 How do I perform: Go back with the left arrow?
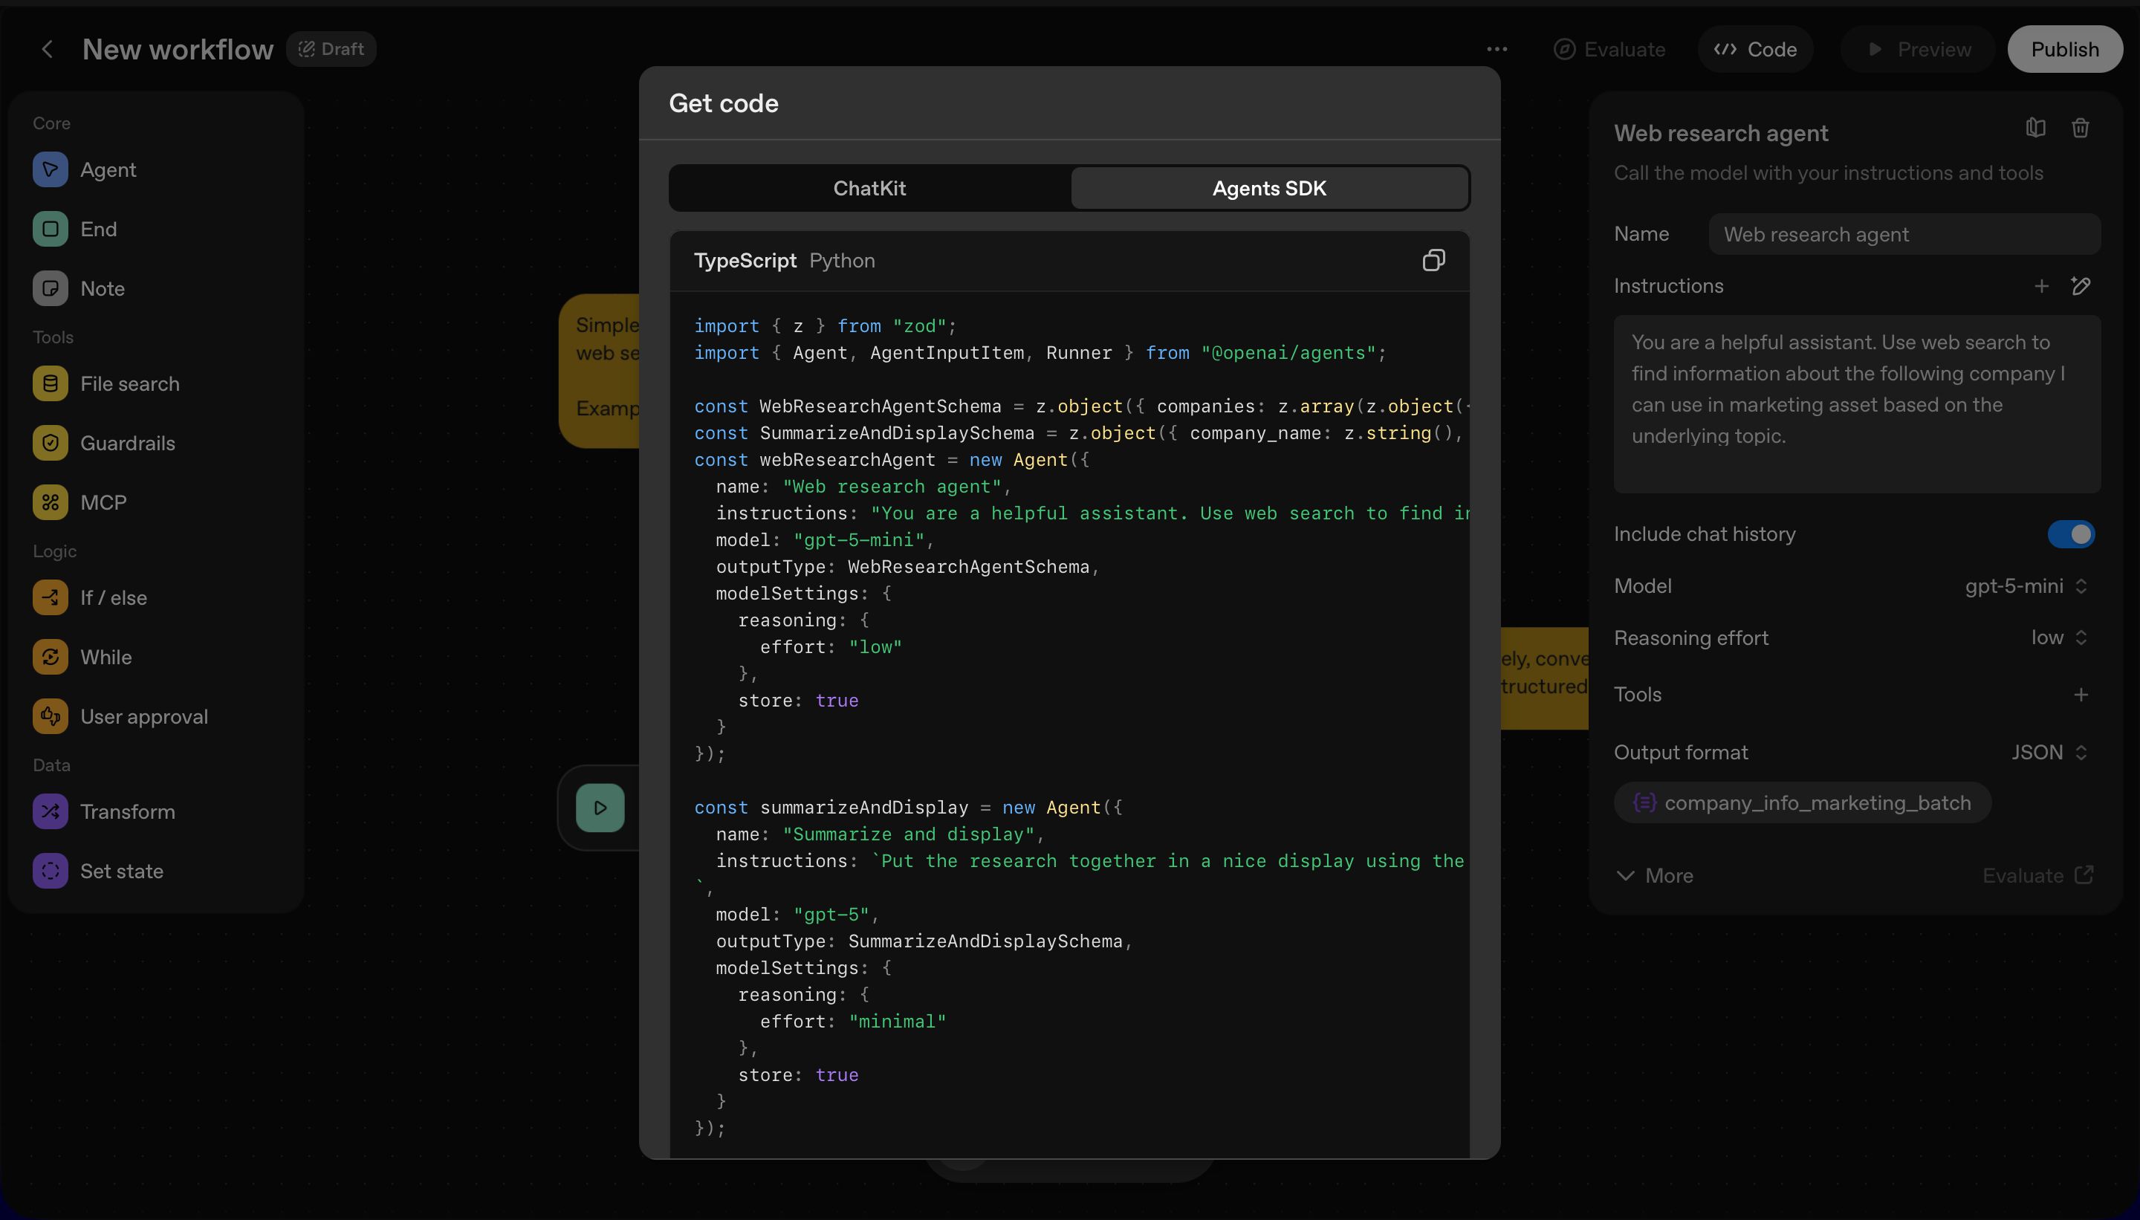click(48, 50)
